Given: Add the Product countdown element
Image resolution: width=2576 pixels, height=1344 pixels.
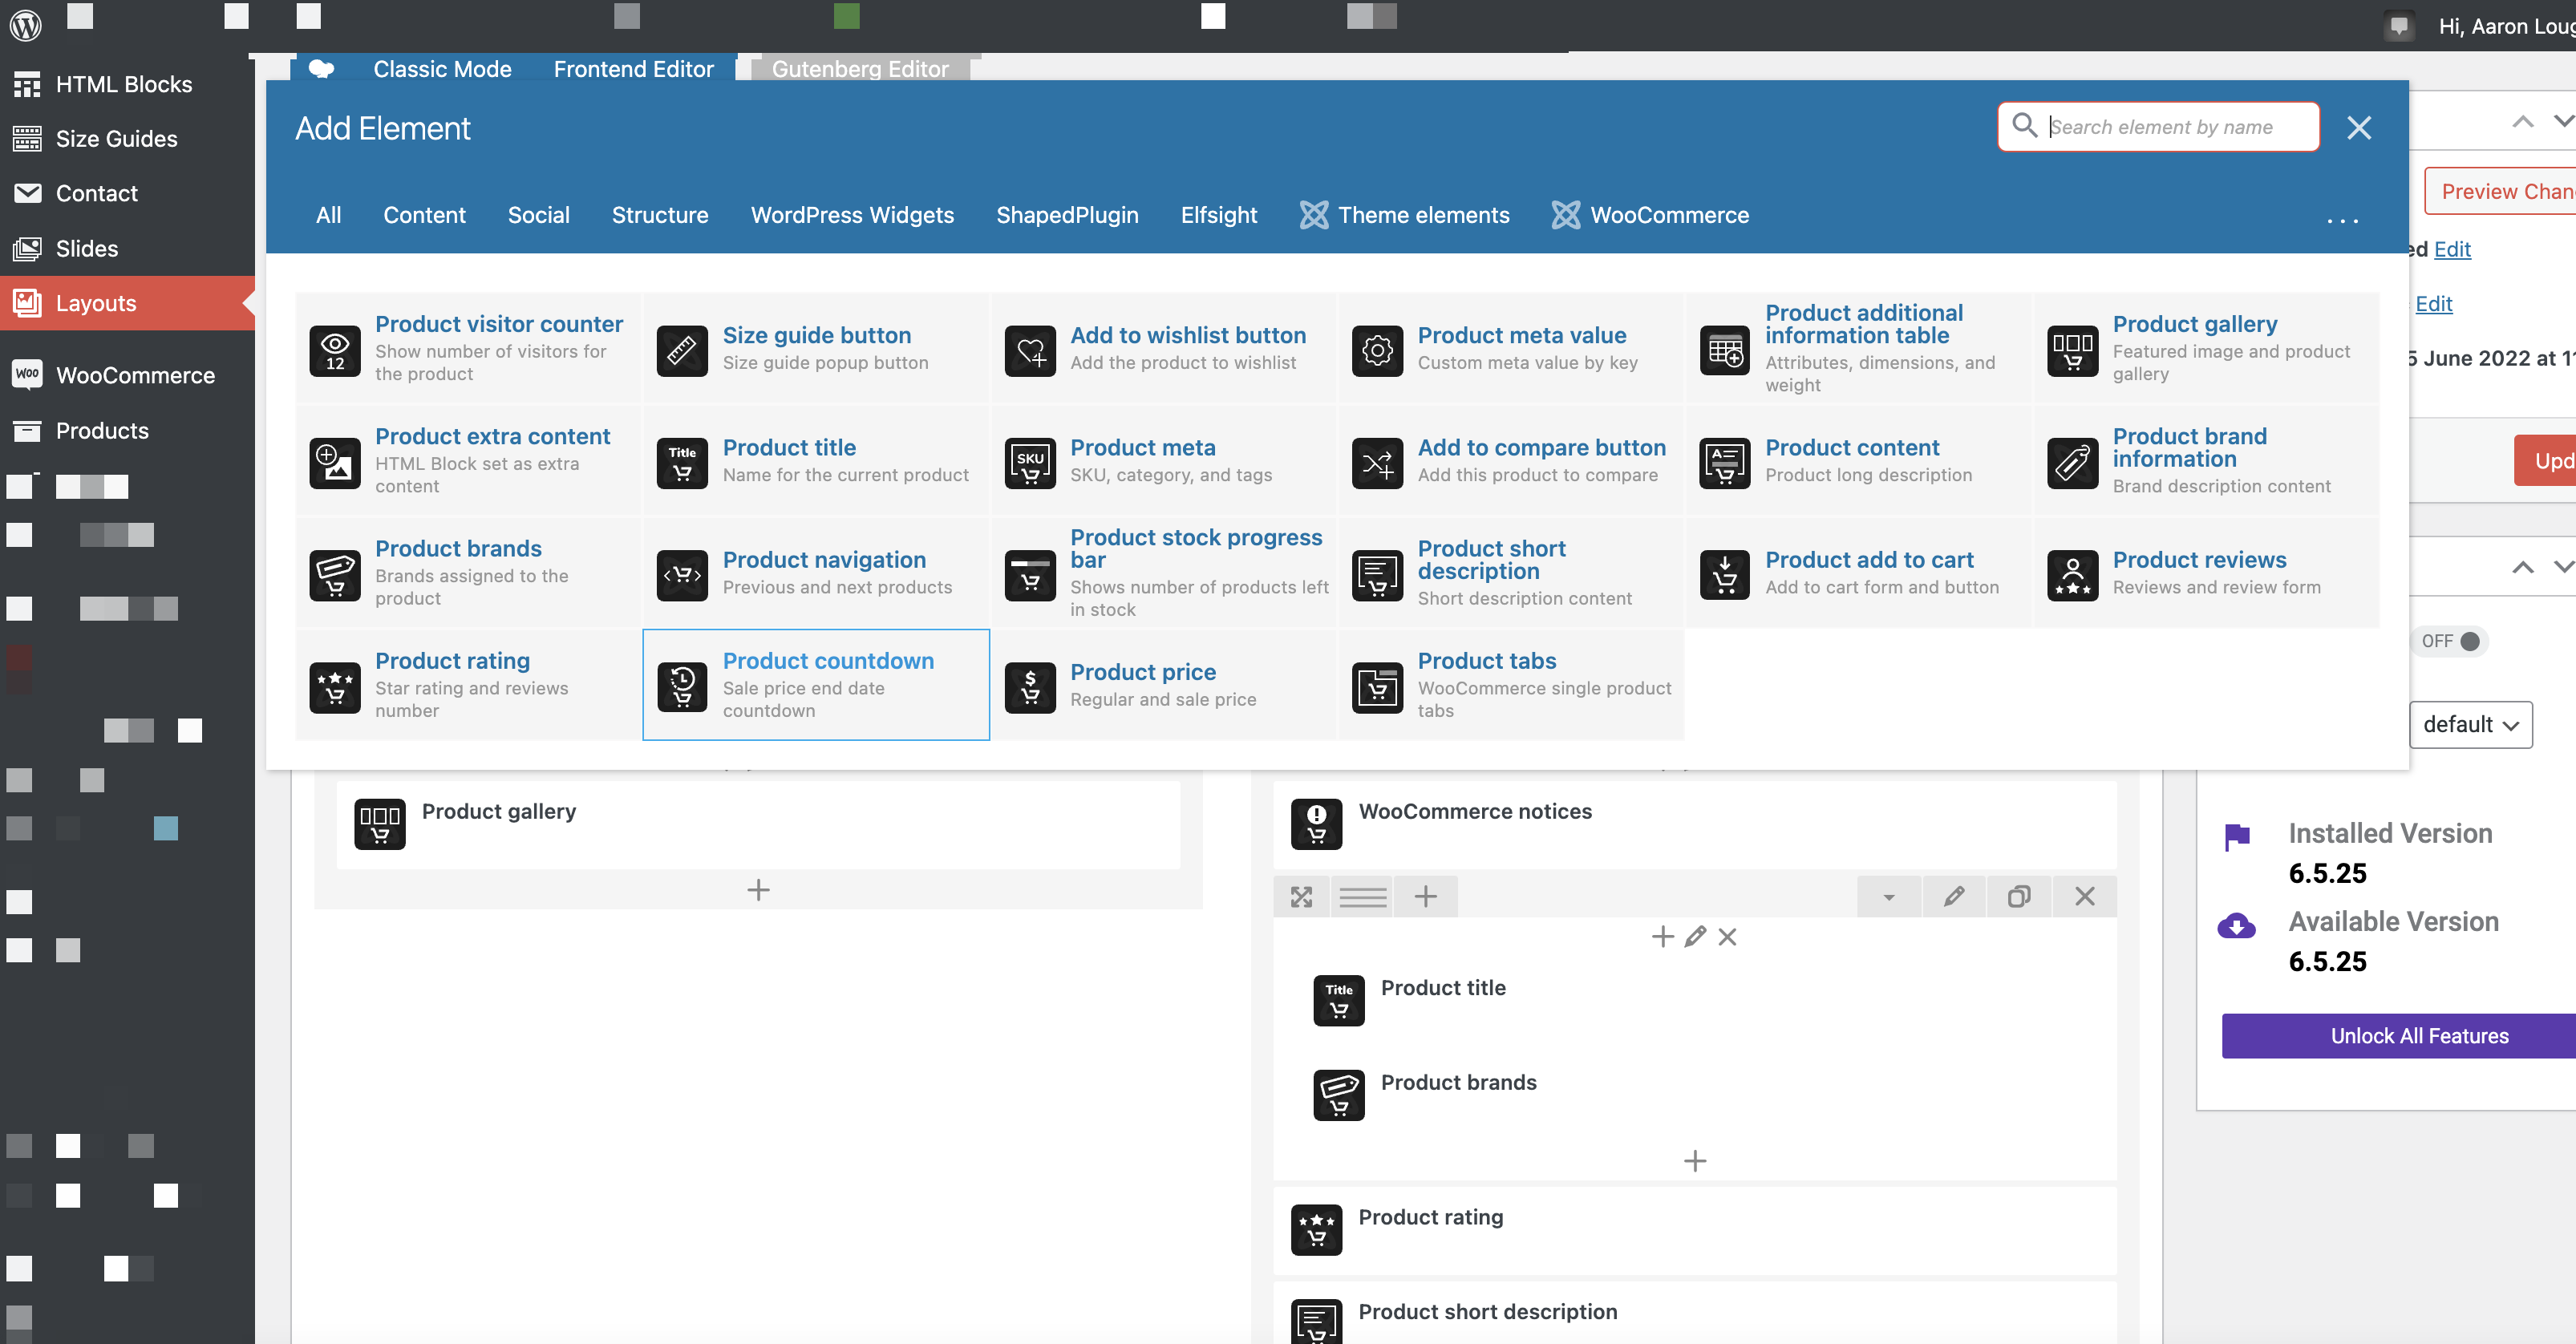Looking at the screenshot, I should click(x=815, y=685).
